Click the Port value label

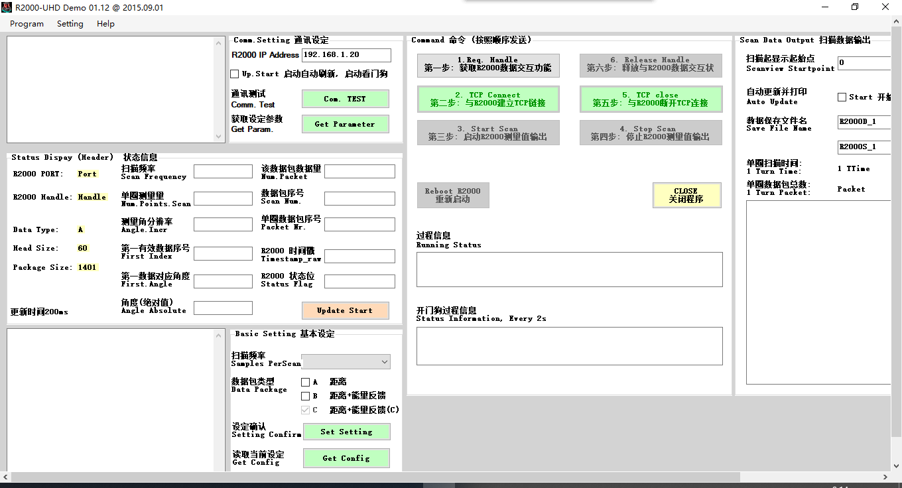click(87, 174)
